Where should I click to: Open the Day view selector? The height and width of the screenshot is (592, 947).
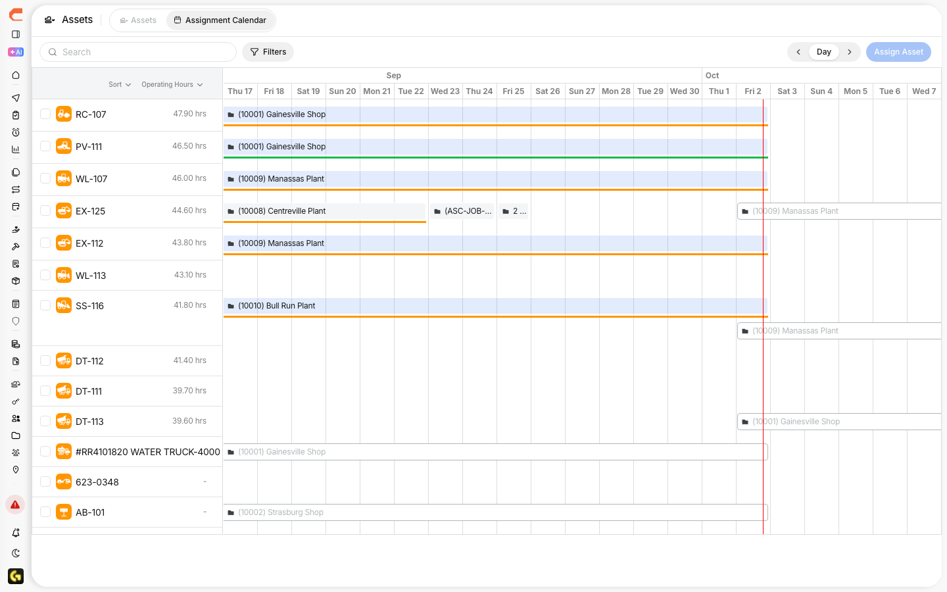(x=824, y=52)
